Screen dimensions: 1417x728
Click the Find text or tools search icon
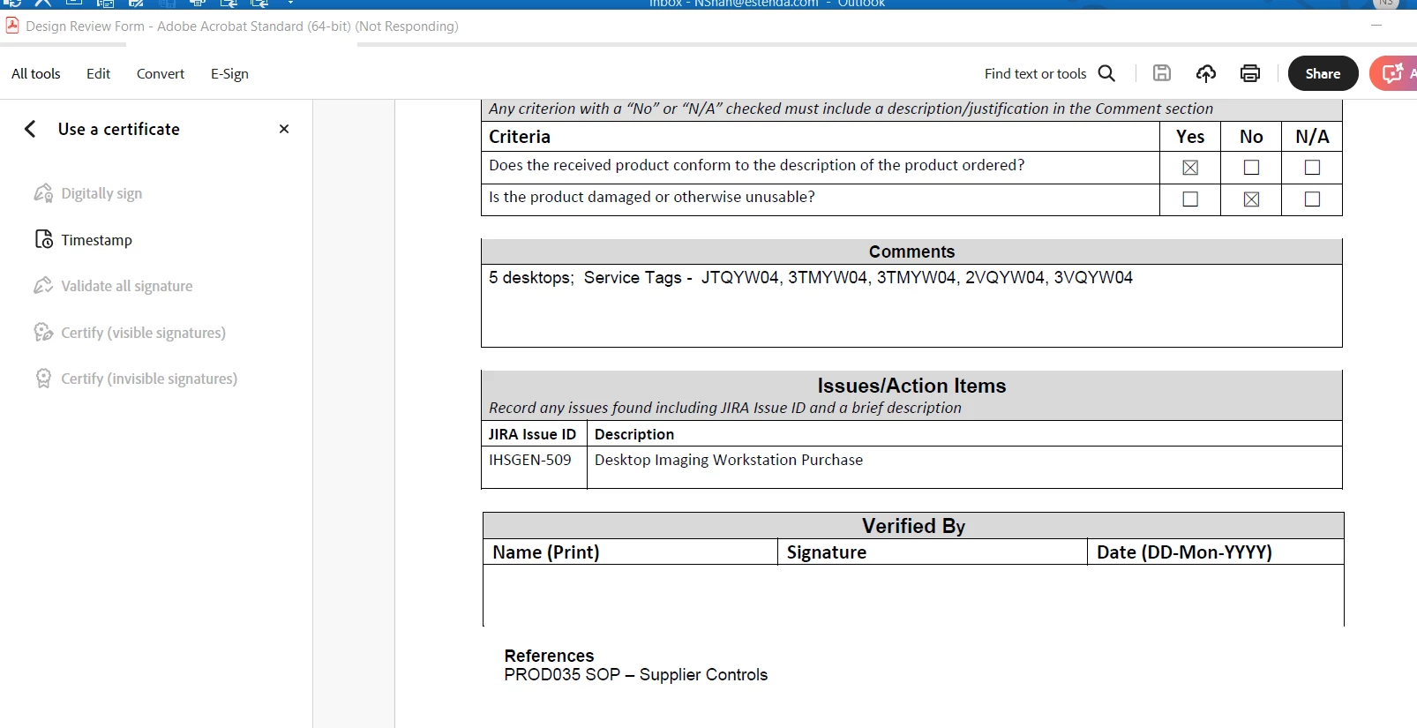point(1106,73)
